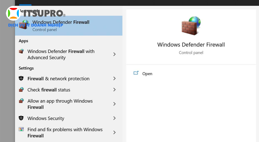Click the Open action in preview pane
This screenshot has width=259, height=142.
pyautogui.click(x=147, y=74)
